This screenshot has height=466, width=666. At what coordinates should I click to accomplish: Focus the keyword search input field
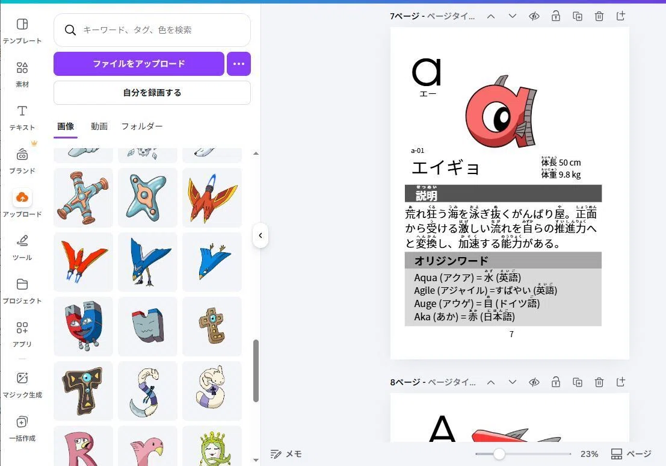(x=152, y=30)
